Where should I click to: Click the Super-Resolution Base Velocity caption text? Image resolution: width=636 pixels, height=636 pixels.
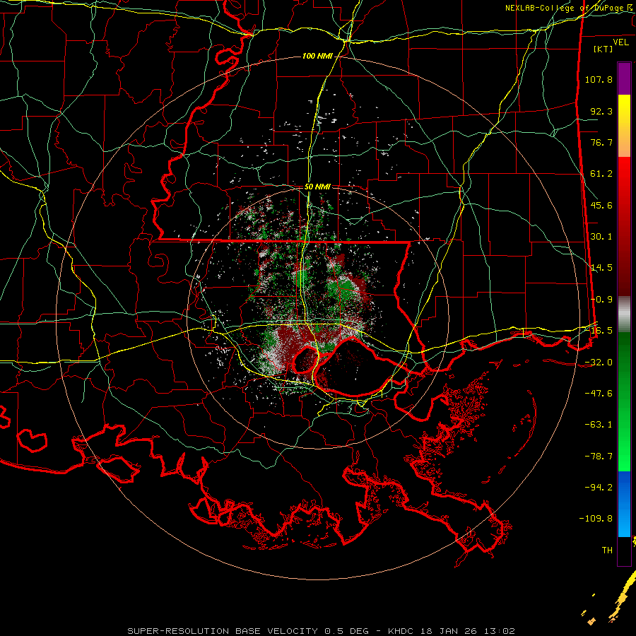322,631
